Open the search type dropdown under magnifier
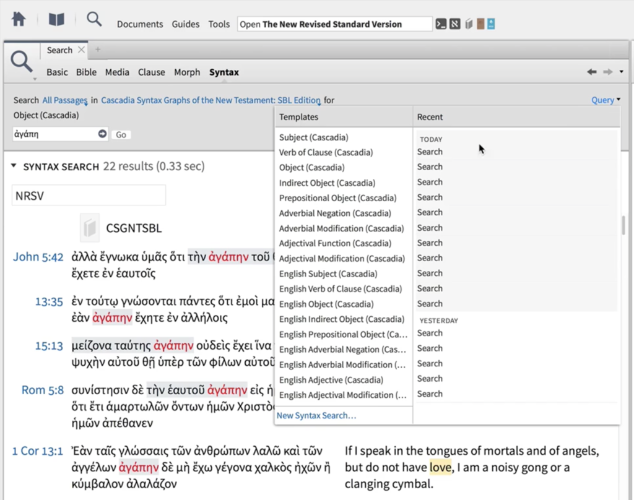The image size is (634, 500). point(35,79)
